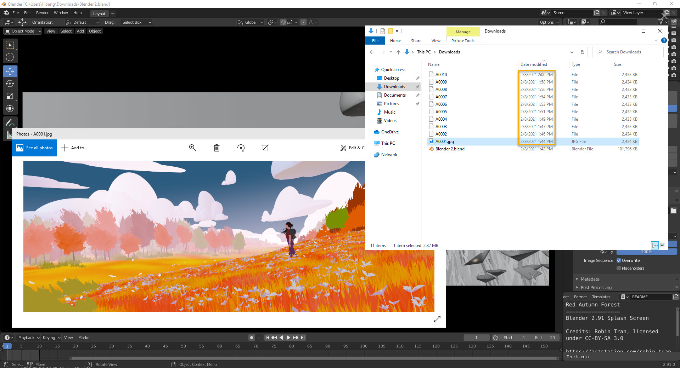
Task: Open Explorer address bar history dropdown
Action: [x=572, y=52]
